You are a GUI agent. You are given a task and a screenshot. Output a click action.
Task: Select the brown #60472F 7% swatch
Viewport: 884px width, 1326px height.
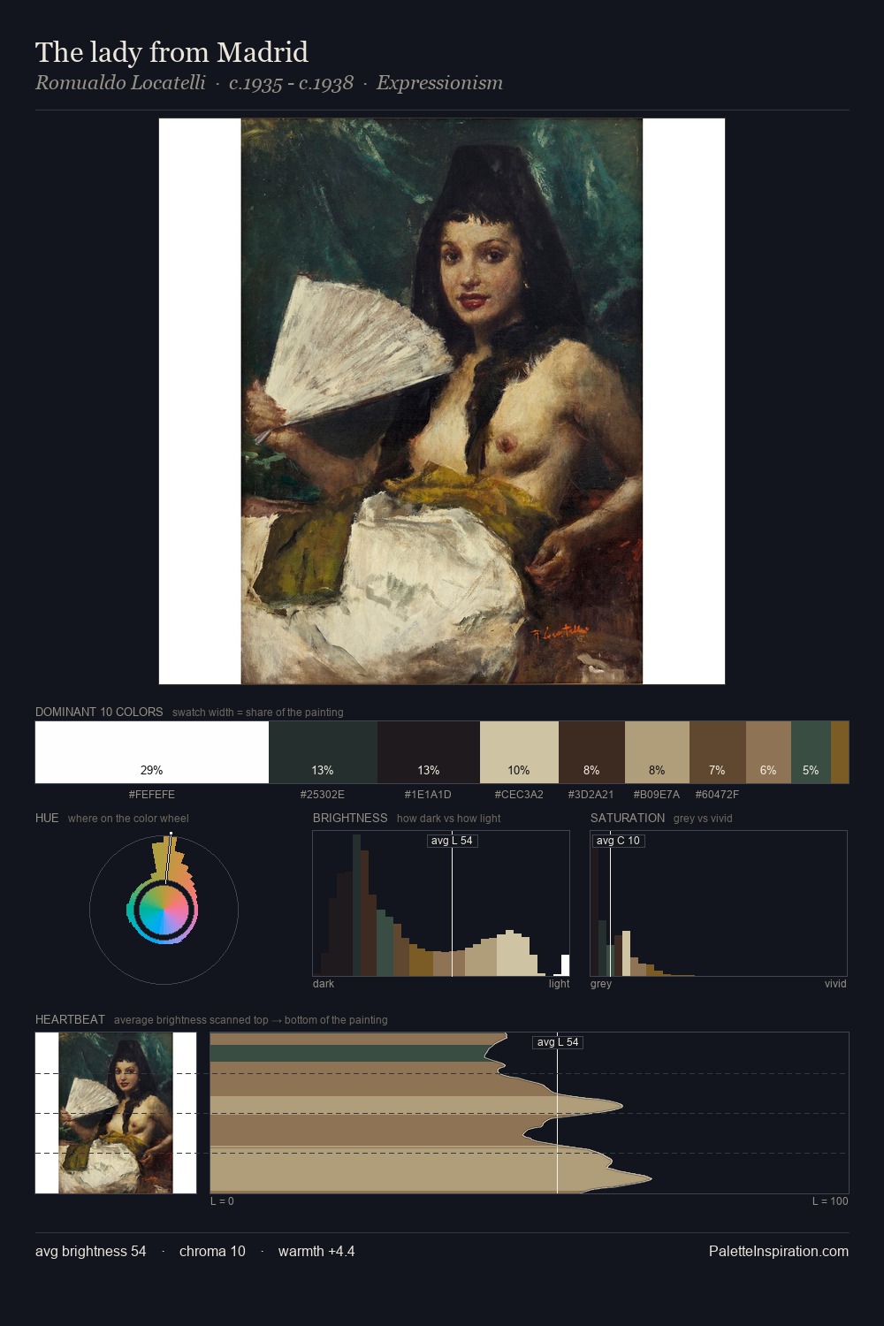point(718,752)
